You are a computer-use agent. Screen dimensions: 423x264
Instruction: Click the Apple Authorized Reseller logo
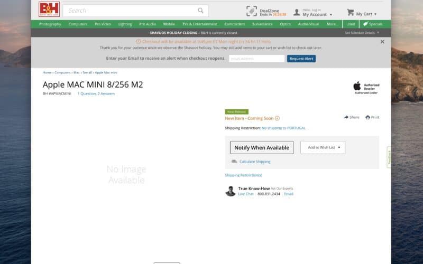(366, 88)
